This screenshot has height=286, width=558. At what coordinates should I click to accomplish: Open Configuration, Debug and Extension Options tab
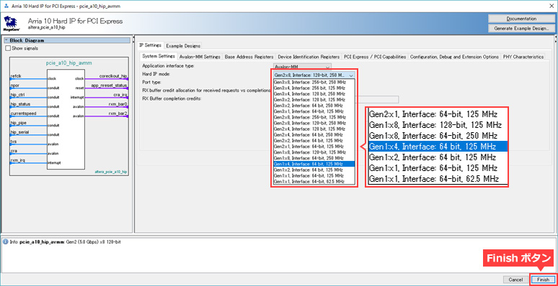[x=454, y=57]
